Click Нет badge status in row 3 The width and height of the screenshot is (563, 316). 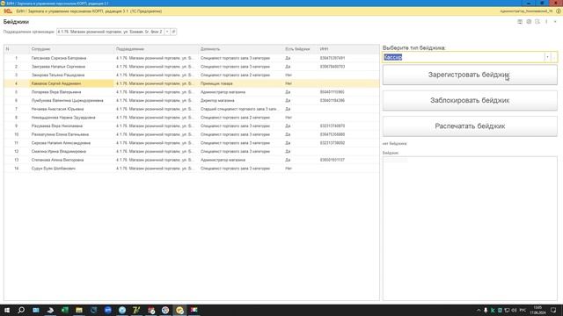[289, 75]
